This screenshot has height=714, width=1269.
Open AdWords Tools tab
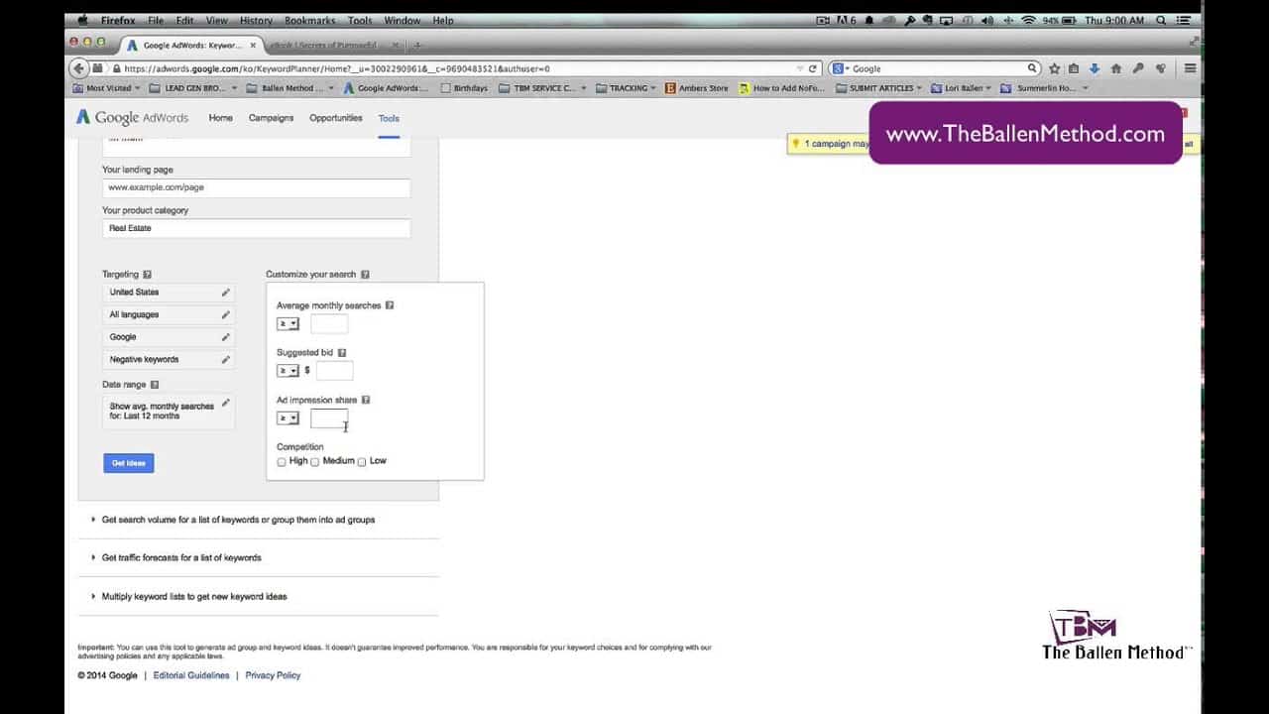(389, 118)
